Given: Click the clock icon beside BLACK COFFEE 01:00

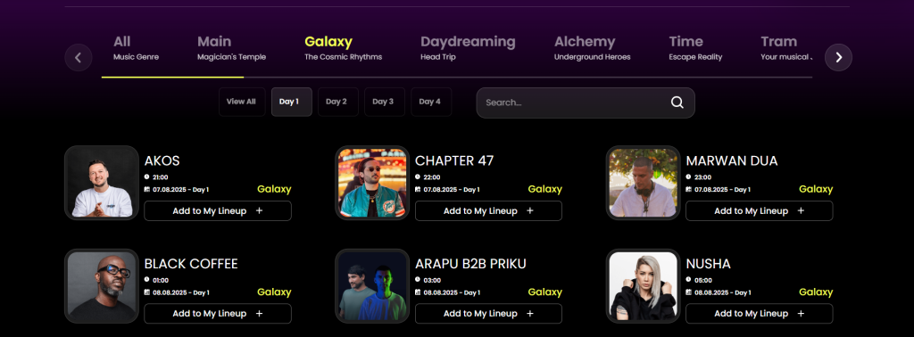Looking at the screenshot, I should (x=147, y=279).
